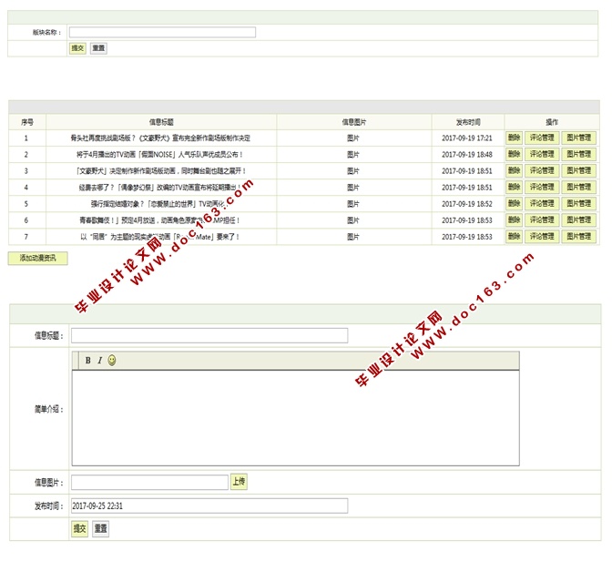
Task: Click the 版块名称 input field
Action: coord(162,32)
